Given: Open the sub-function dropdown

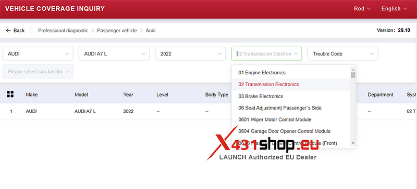Looking at the screenshot, I should [38, 72].
